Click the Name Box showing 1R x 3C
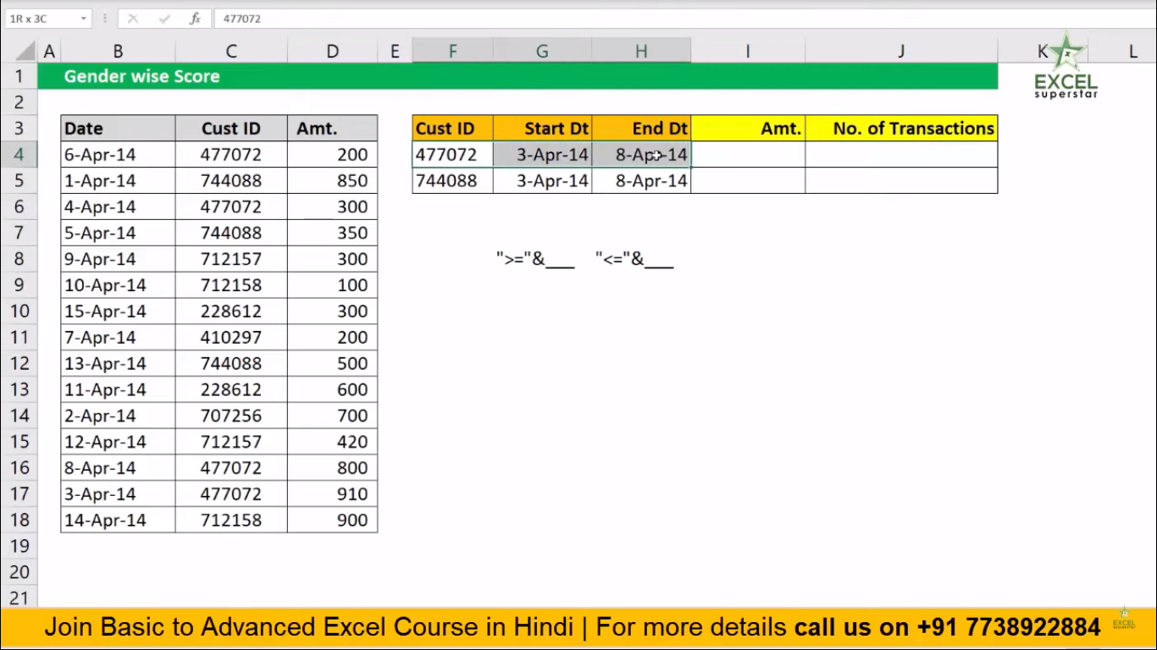1157x650 pixels. [41, 19]
